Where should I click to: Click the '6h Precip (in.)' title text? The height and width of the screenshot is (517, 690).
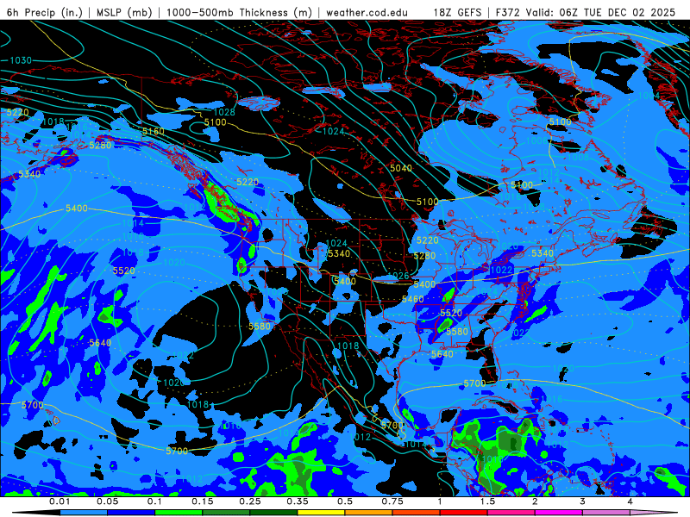coord(45,12)
